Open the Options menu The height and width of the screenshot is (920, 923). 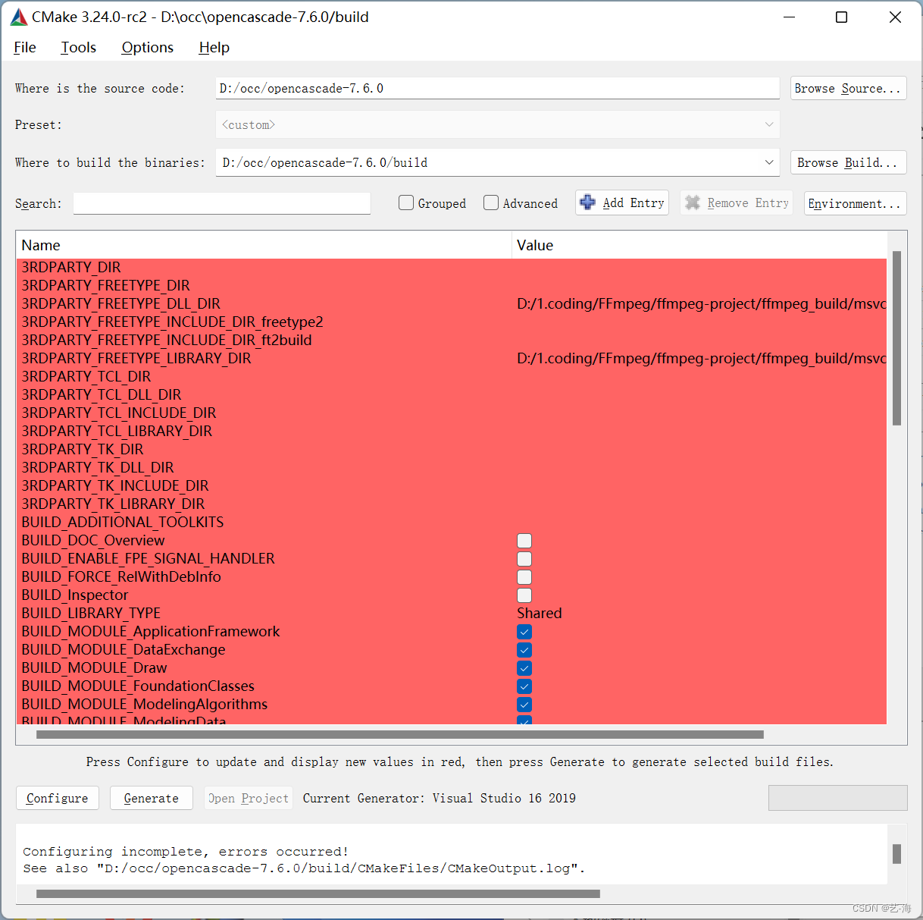(x=147, y=47)
